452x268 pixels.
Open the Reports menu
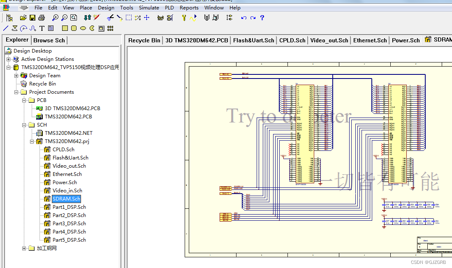click(x=189, y=7)
